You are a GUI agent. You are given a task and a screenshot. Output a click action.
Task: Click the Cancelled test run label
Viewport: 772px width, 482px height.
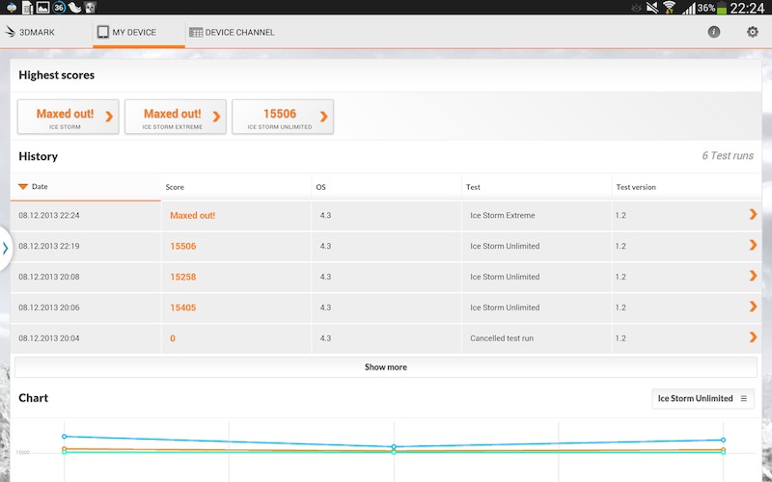point(502,338)
